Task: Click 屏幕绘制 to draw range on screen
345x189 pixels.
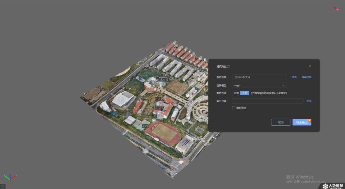Action: 306,77
